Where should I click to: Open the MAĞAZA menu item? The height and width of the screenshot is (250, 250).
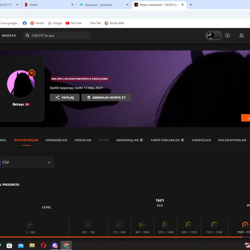9,35
